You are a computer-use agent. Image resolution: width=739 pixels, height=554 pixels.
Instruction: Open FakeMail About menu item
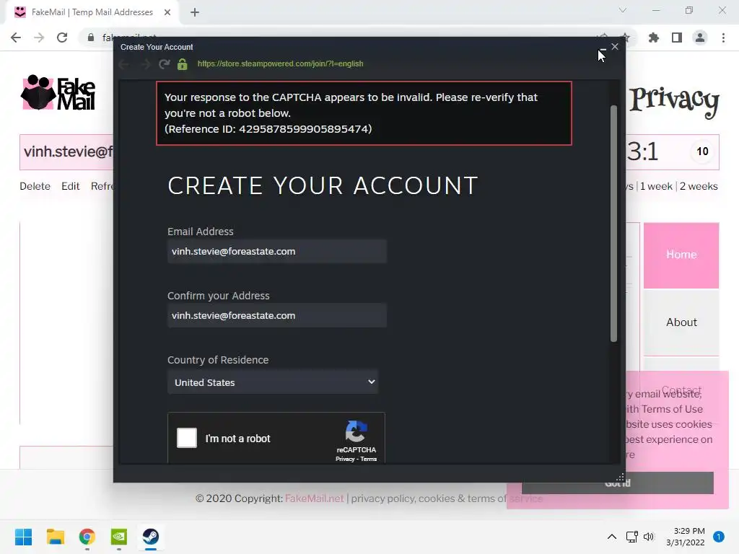coord(681,322)
